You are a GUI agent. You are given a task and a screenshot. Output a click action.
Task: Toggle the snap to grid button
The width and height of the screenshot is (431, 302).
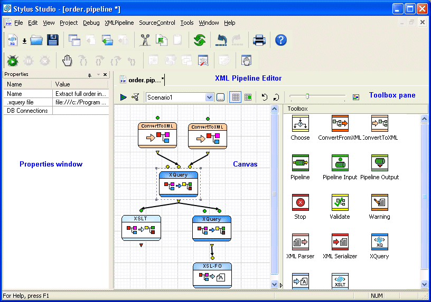(x=248, y=97)
